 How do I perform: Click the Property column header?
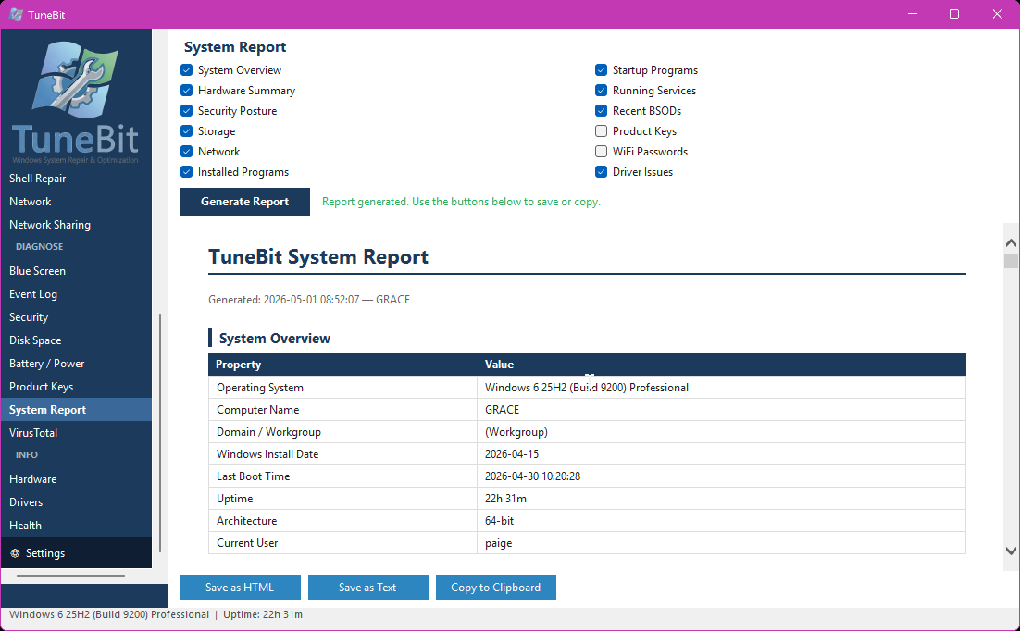point(342,364)
